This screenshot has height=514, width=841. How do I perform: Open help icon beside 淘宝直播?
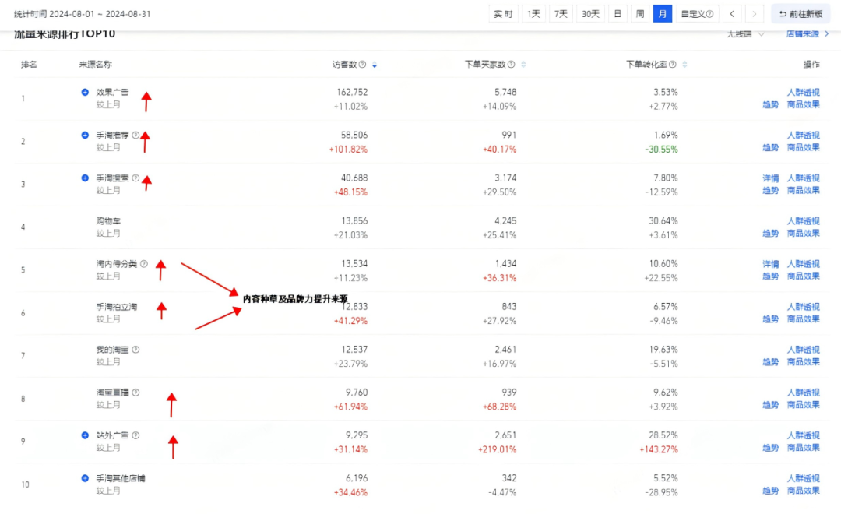coord(135,393)
